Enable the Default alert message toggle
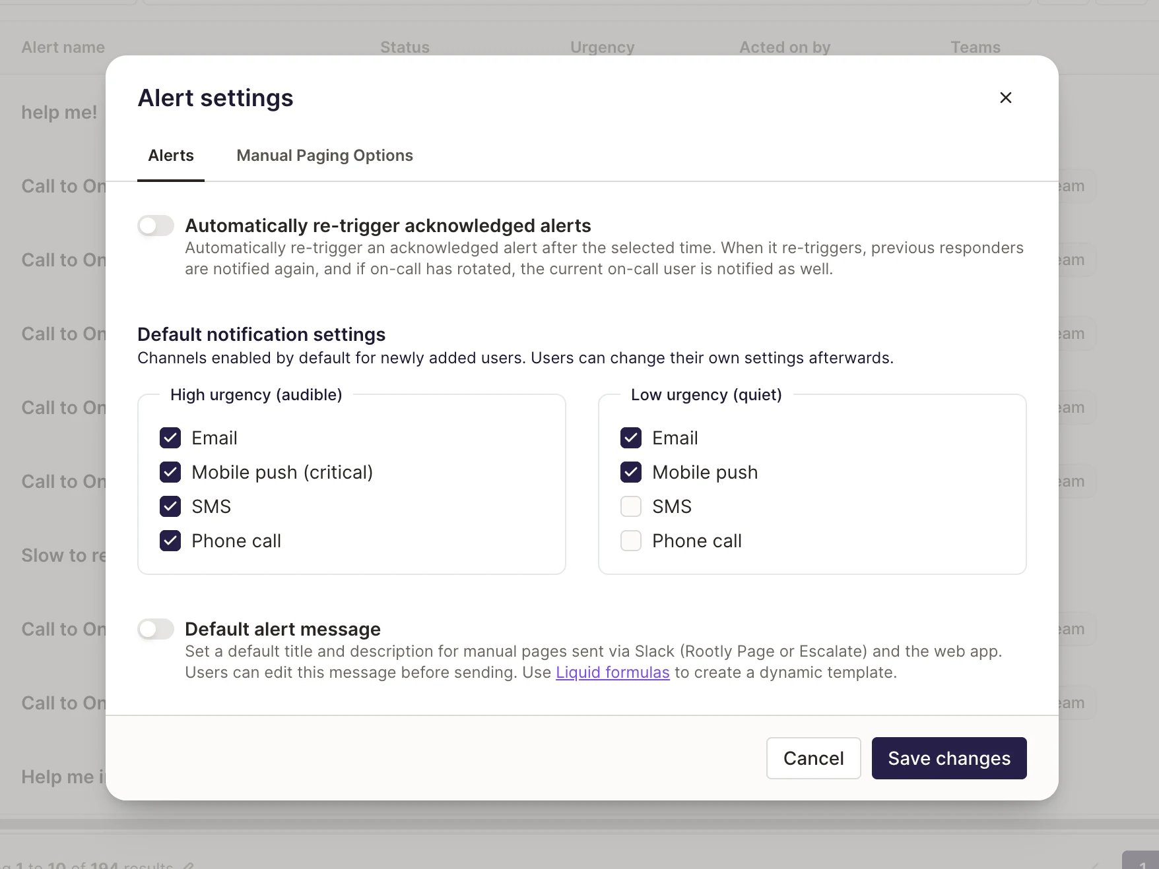 [x=156, y=629]
